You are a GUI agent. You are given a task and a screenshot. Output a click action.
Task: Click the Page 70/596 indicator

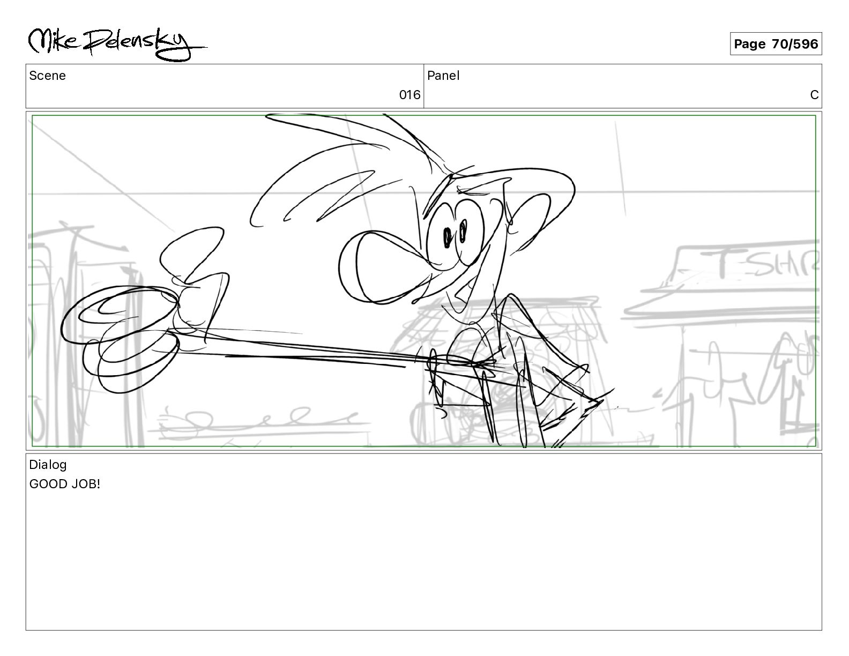pos(776,44)
